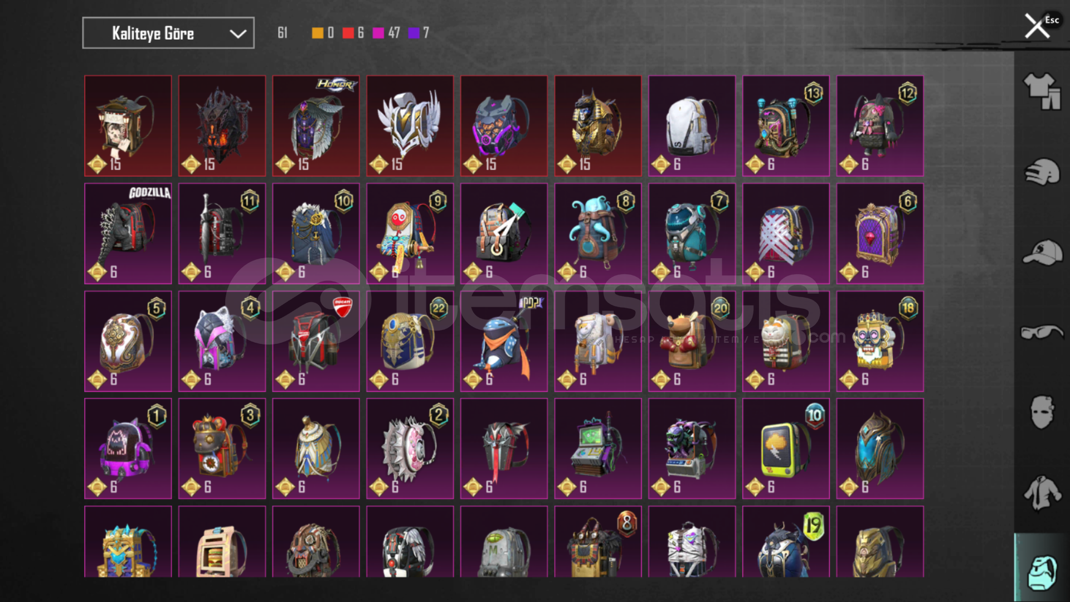
Task: Open the face mask category icon
Action: point(1042,412)
